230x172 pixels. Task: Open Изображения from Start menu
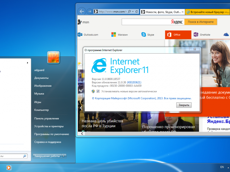coord(43,86)
